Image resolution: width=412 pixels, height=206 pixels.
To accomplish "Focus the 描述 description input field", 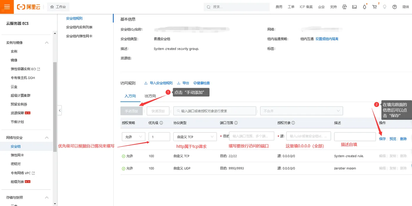I will point(355,137).
